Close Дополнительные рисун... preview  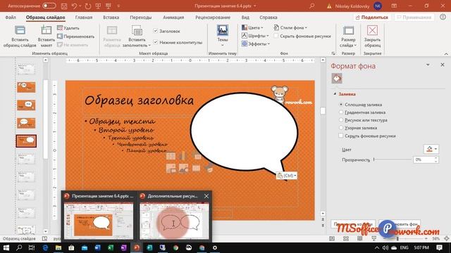pos(206,196)
